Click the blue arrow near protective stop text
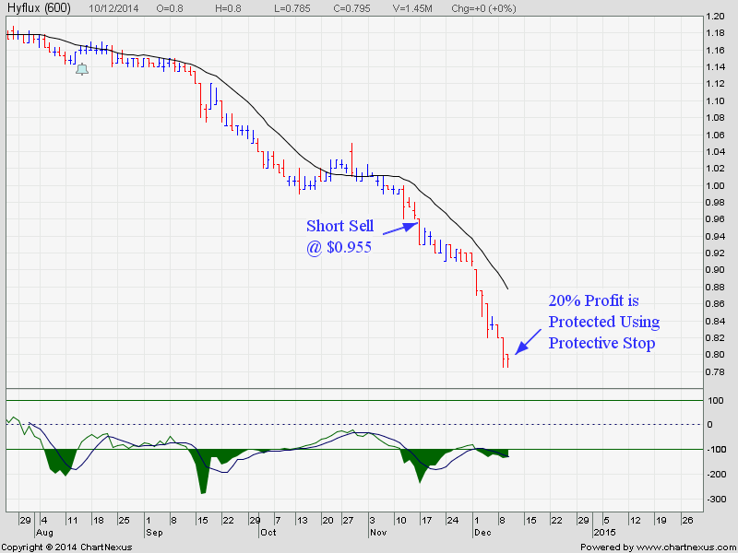 click(528, 341)
